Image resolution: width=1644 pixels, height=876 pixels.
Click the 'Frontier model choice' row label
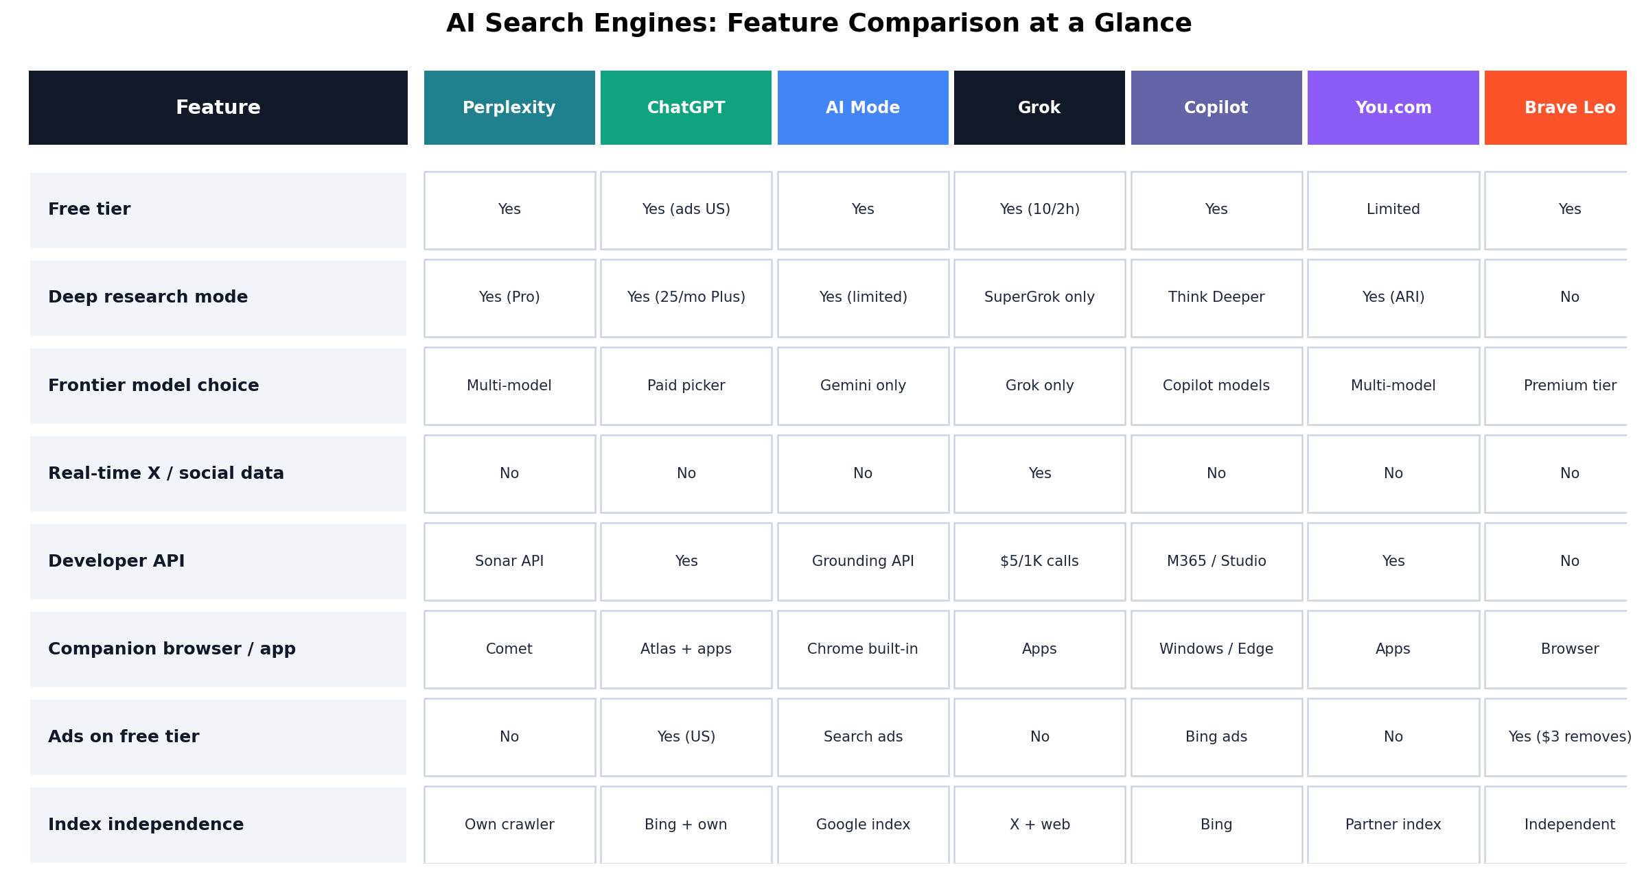[218, 386]
